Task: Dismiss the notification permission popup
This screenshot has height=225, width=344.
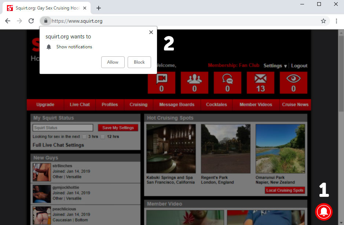Action: tap(151, 32)
